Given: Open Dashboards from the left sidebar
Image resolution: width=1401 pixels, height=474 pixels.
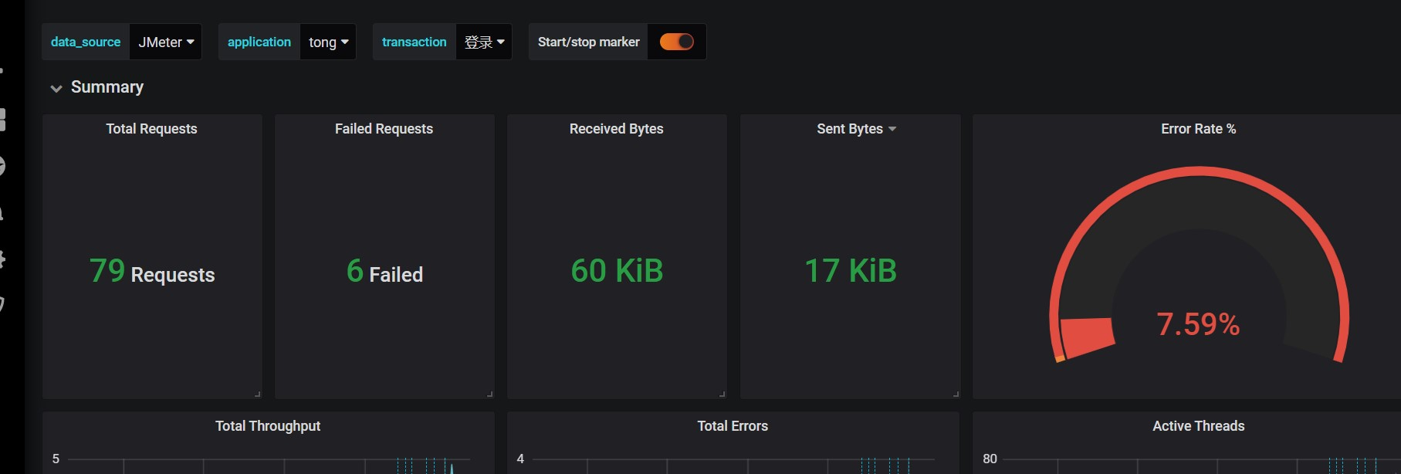Looking at the screenshot, I should (2, 120).
